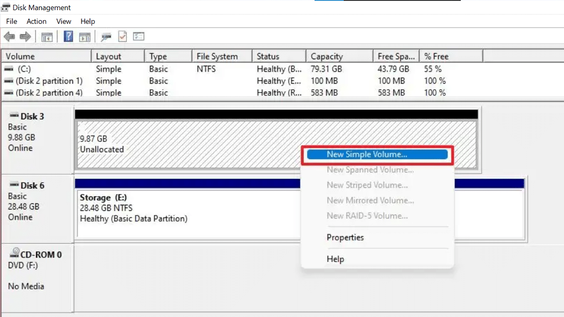Viewport: 564px width, 317px height.
Task: Choose New Simple Volume from context menu
Action: (x=367, y=155)
